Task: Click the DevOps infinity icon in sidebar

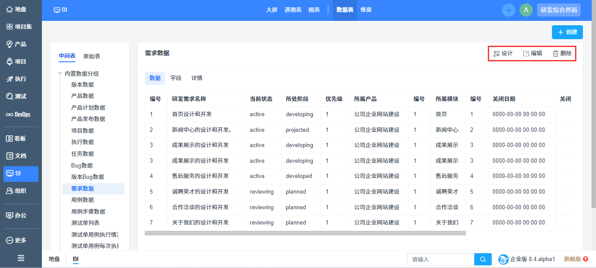Action: pyautogui.click(x=9, y=114)
